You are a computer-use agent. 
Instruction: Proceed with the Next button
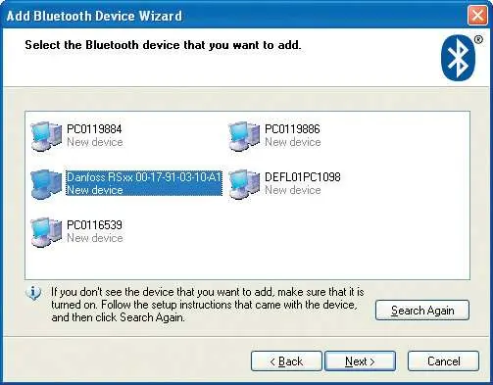tap(360, 361)
